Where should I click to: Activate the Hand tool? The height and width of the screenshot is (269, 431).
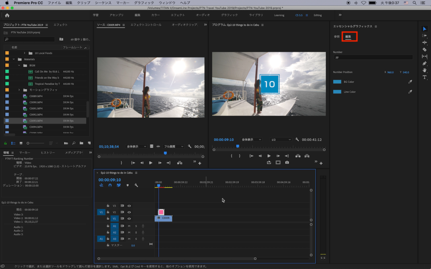tap(424, 70)
